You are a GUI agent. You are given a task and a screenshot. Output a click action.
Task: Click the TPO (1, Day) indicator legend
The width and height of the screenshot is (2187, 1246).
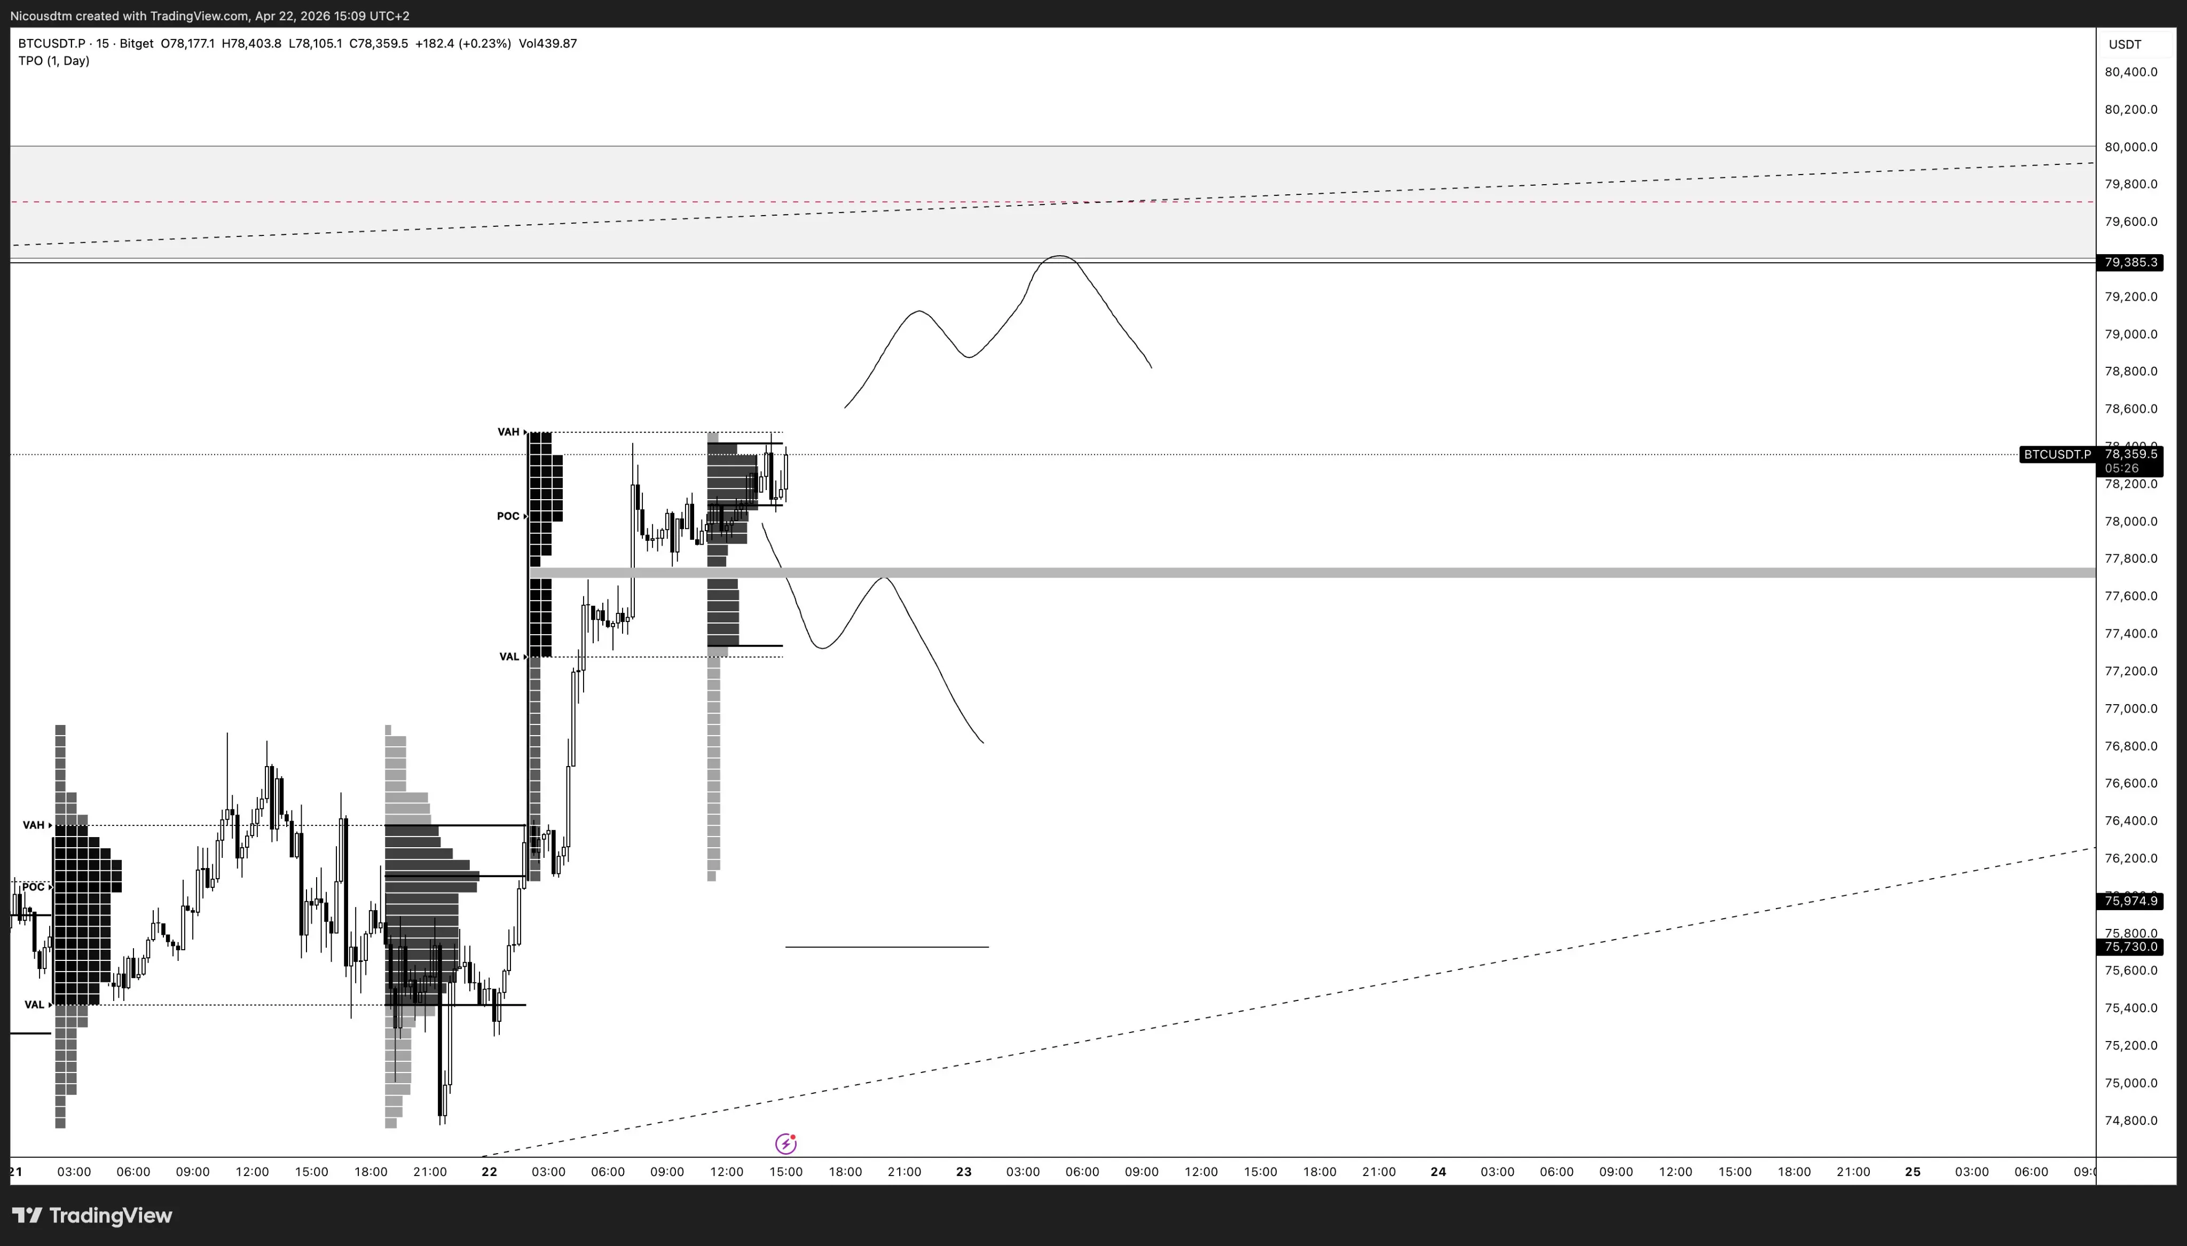click(54, 61)
